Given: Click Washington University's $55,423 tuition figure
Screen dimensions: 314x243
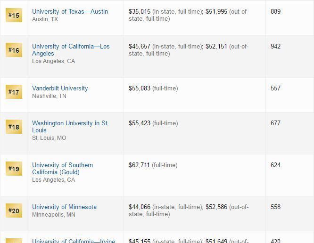Looking at the screenshot, I should (x=140, y=123).
